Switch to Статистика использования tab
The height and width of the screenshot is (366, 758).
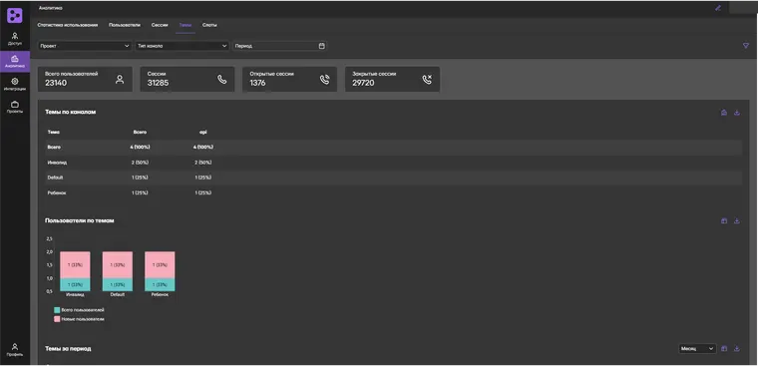point(68,25)
